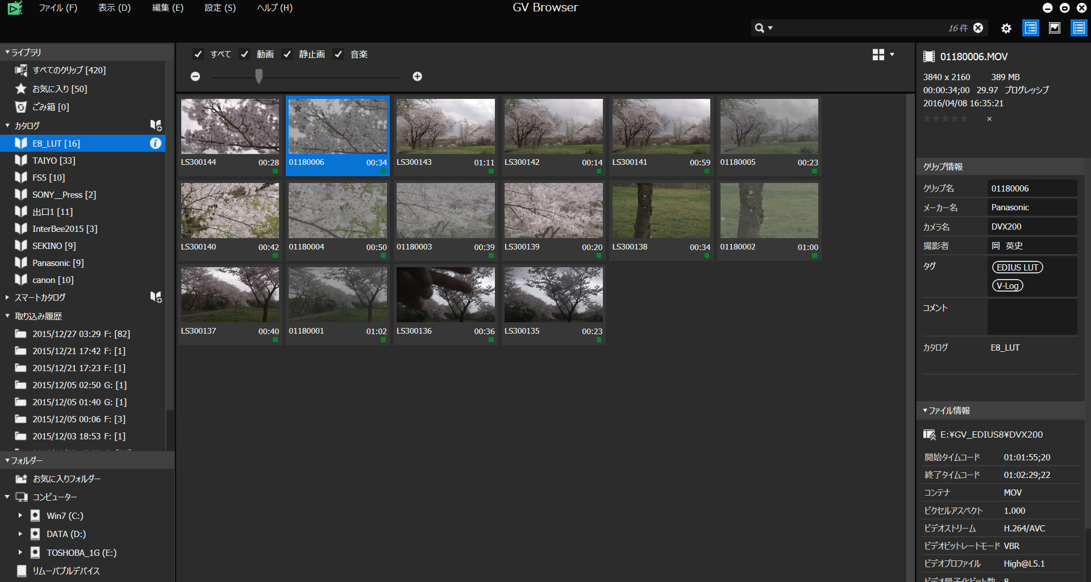This screenshot has height=582, width=1091.
Task: Click the EDIUS LUT tag
Action: [1017, 267]
